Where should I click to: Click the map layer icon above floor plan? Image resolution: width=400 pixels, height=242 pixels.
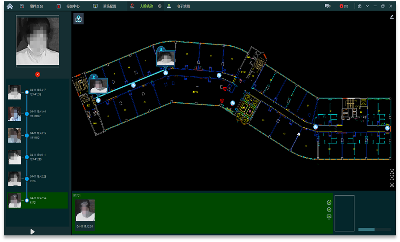point(78,19)
